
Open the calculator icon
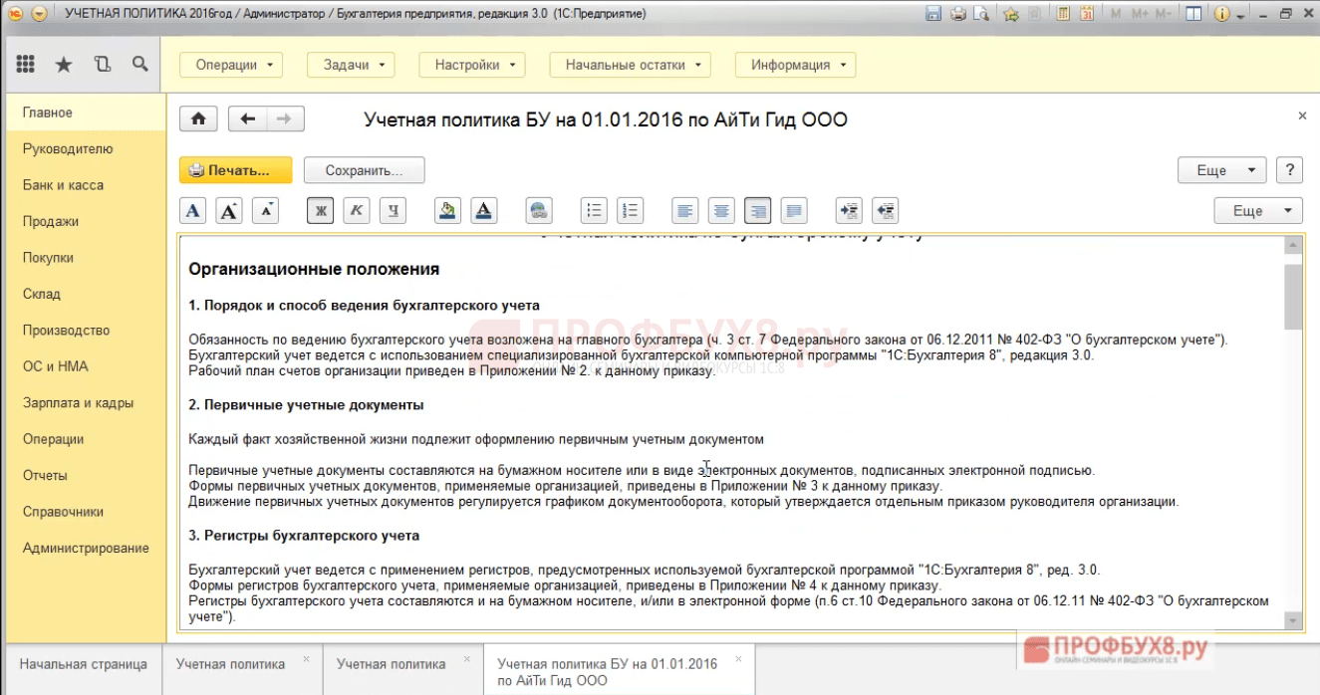click(x=1063, y=14)
